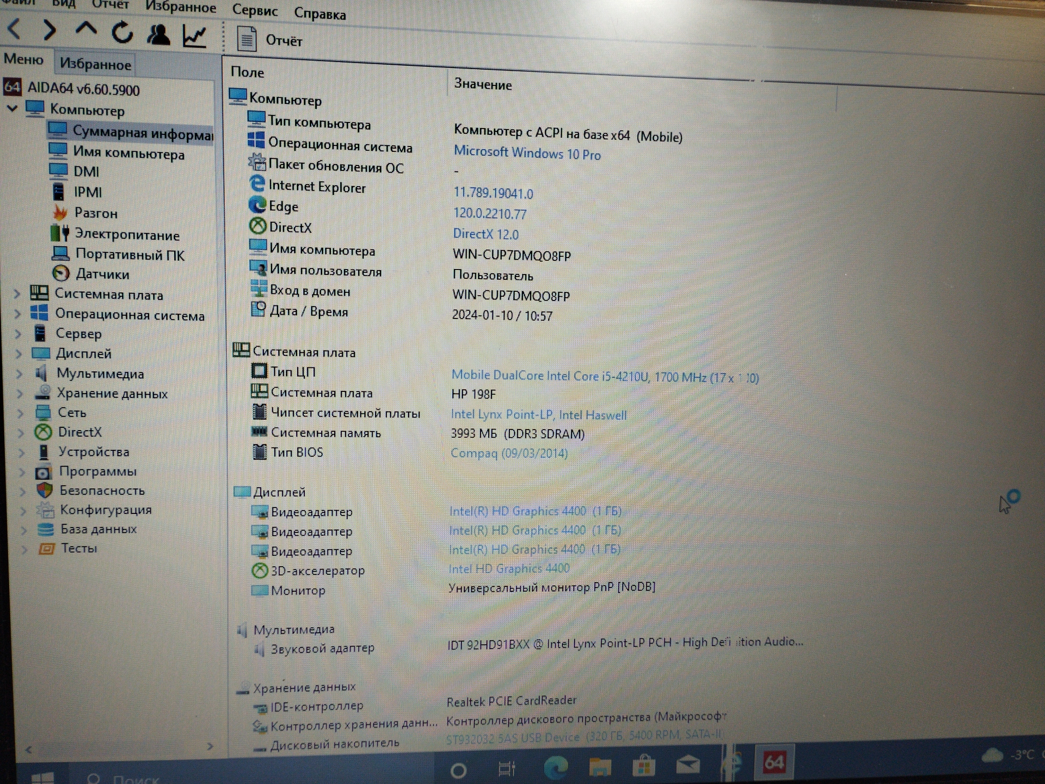Open the graph chart icon in toolbar
The width and height of the screenshot is (1045, 784).
(194, 36)
